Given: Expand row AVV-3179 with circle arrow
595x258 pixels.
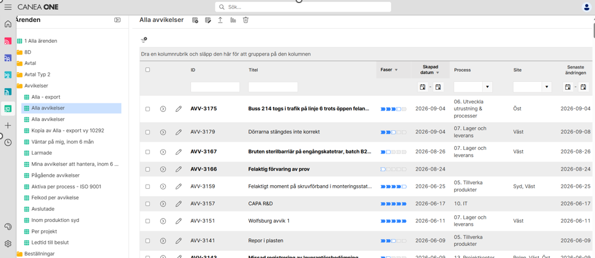Looking at the screenshot, I should 163,132.
